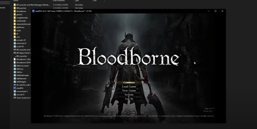Click the Sfx Intel Fix archive icon
The height and width of the screenshot is (129, 257).
[15, 85]
